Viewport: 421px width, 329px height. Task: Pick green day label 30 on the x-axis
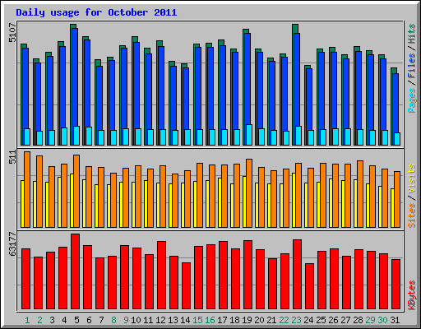point(382,320)
